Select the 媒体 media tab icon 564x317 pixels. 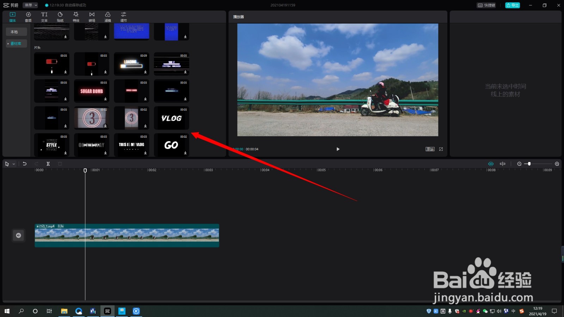point(12,17)
